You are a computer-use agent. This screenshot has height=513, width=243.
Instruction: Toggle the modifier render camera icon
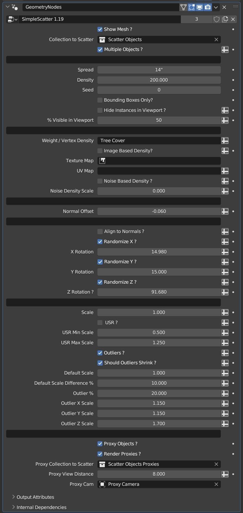(x=208, y=7)
